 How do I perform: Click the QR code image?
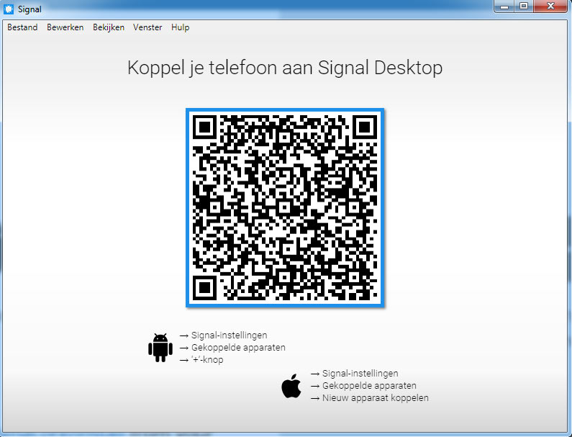(285, 208)
